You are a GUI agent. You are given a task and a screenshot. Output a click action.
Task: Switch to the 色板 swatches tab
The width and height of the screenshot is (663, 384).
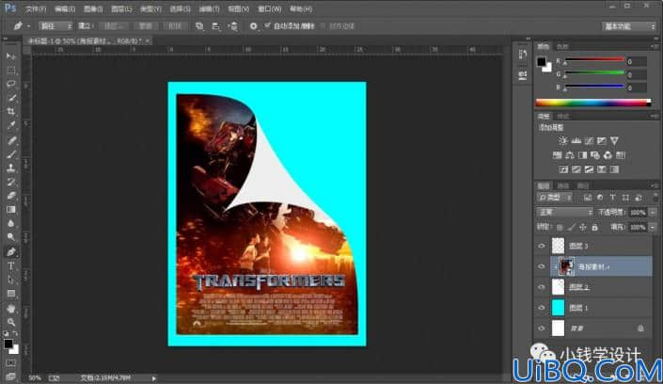[562, 46]
